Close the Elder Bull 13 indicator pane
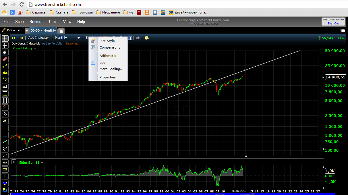The width and height of the screenshot is (348, 195). pyautogui.click(x=13, y=162)
